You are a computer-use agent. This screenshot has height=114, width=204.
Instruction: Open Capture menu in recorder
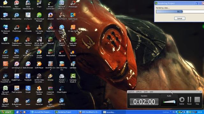coord(131,92)
